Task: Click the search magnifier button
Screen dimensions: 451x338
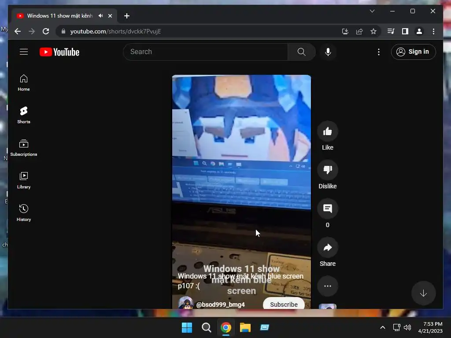Action: coord(301,52)
